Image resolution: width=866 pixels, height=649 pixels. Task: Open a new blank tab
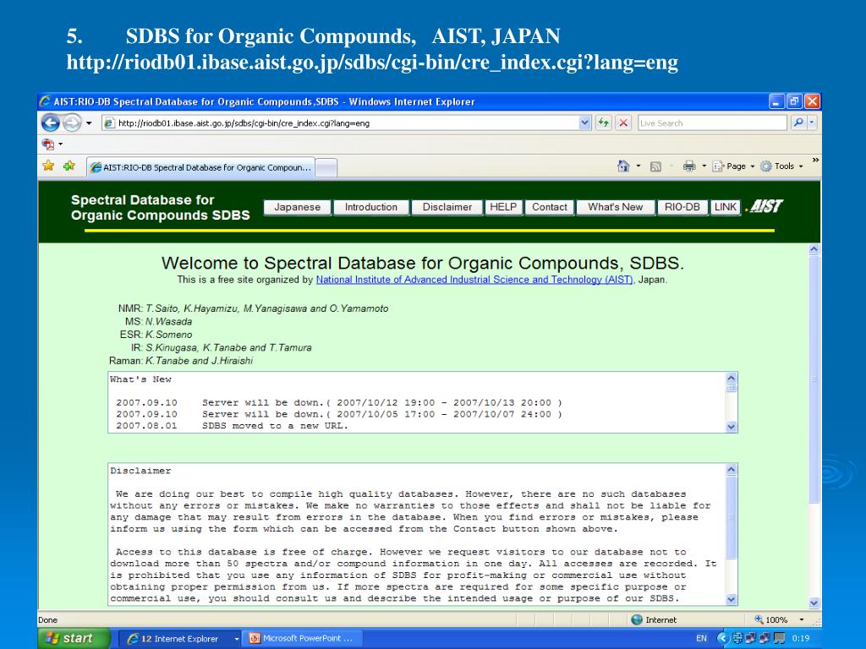tap(326, 168)
